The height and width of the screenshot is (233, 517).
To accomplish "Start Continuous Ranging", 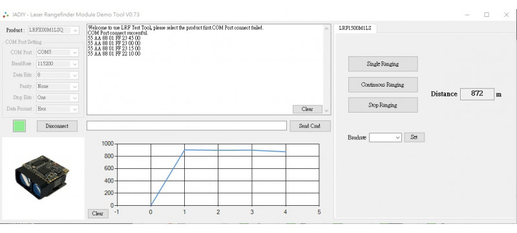I will click(383, 85).
